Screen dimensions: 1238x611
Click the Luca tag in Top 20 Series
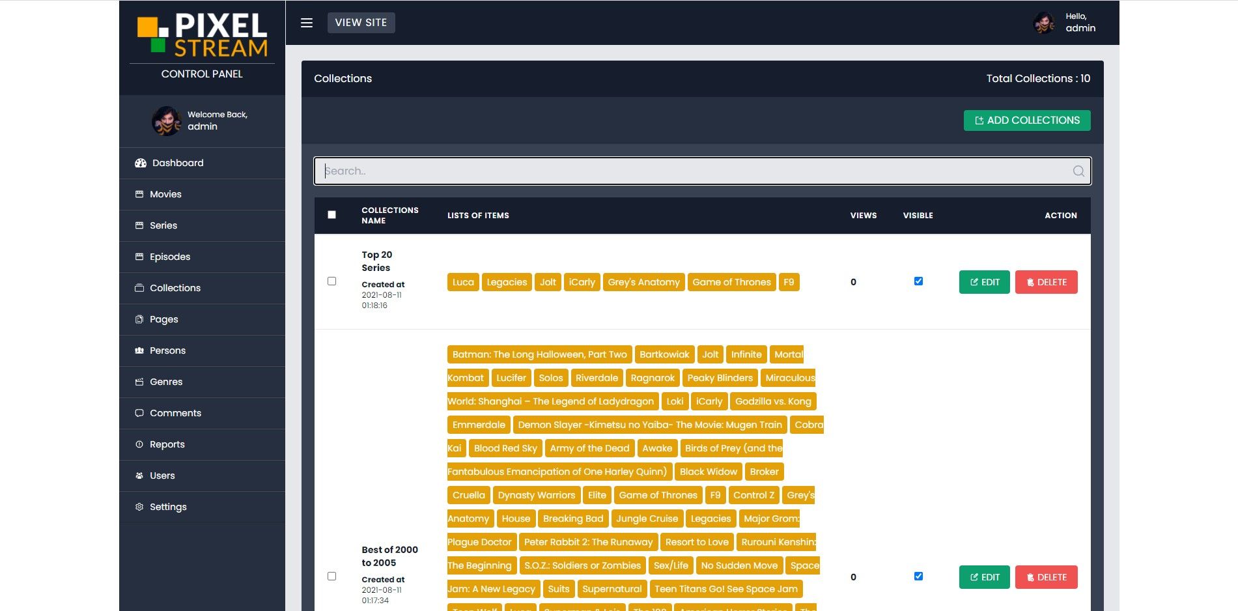pyautogui.click(x=463, y=282)
